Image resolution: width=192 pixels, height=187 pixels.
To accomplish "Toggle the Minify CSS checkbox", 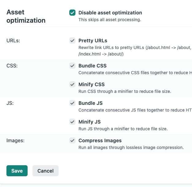I will click(72, 84).
